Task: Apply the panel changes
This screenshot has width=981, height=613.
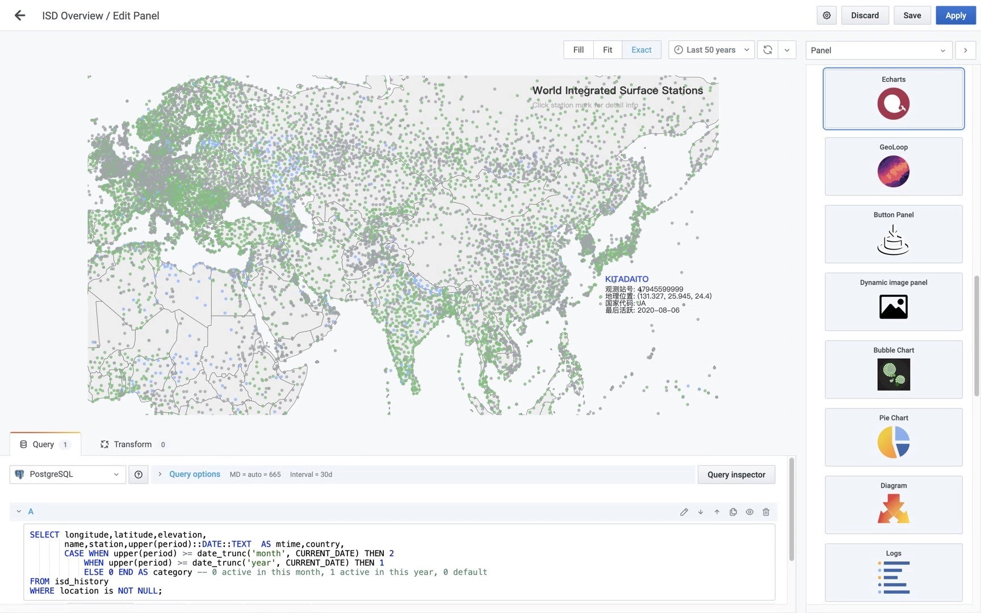Action: click(955, 15)
